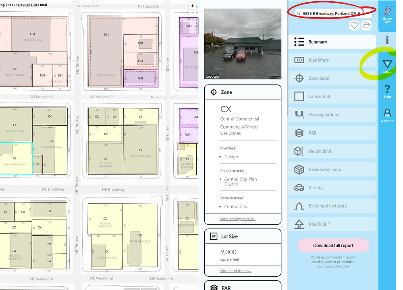Click the Central City Plan District text
403x290 pixels.
(241, 181)
